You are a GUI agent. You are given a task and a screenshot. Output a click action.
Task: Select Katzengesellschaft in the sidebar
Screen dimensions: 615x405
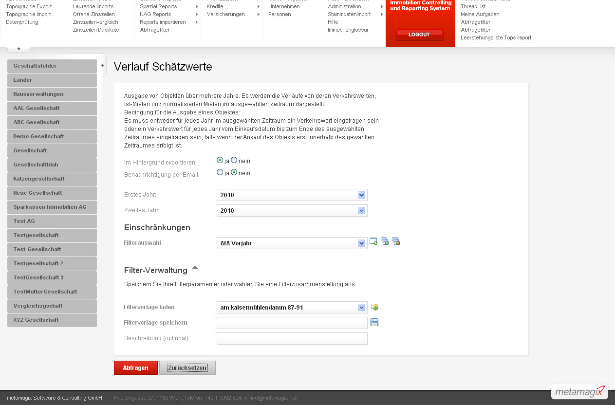pyautogui.click(x=52, y=179)
